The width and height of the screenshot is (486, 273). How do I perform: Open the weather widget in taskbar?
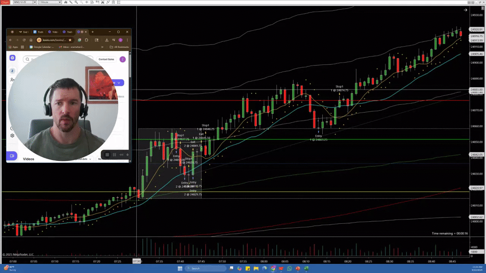click(9, 268)
